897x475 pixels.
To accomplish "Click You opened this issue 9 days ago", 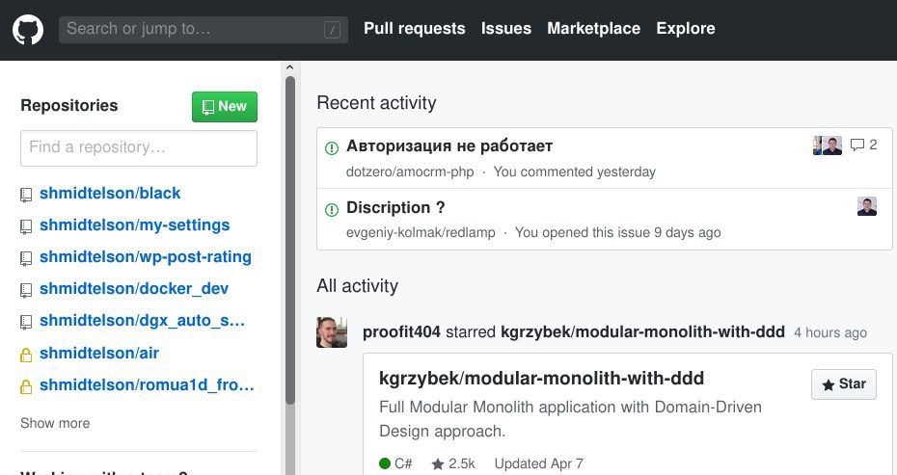I will coord(618,232).
